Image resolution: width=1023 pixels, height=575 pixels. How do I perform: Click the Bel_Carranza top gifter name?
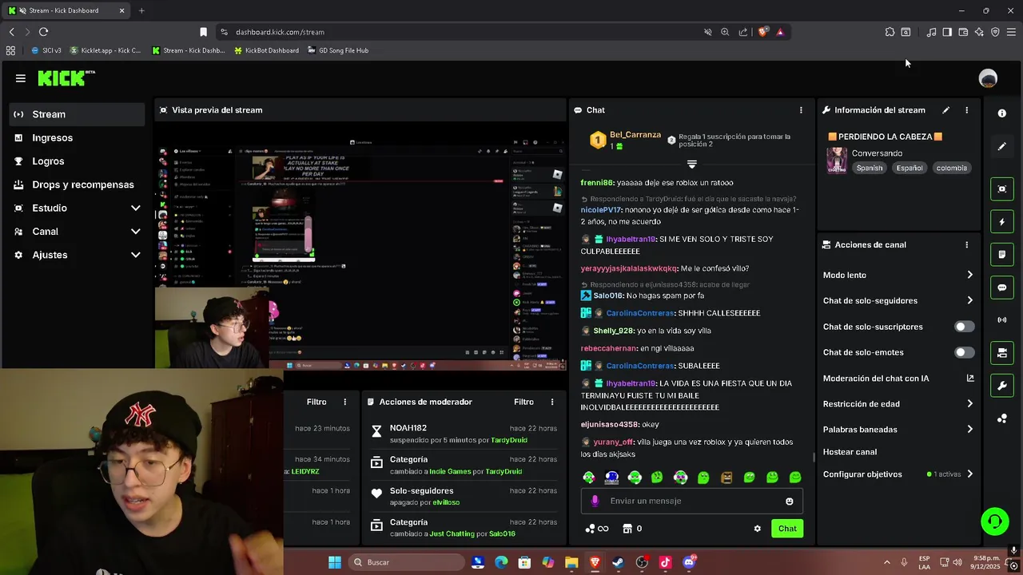[x=635, y=135]
